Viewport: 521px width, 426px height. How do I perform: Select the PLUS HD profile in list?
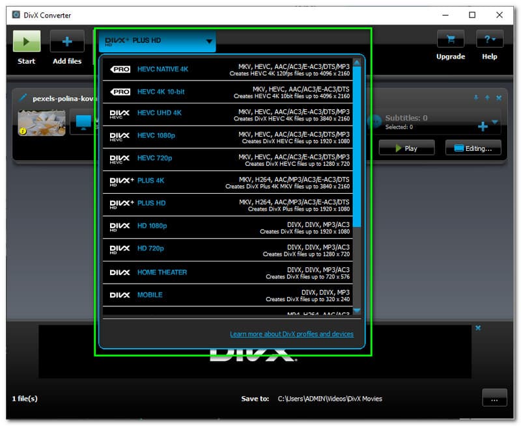(227, 205)
